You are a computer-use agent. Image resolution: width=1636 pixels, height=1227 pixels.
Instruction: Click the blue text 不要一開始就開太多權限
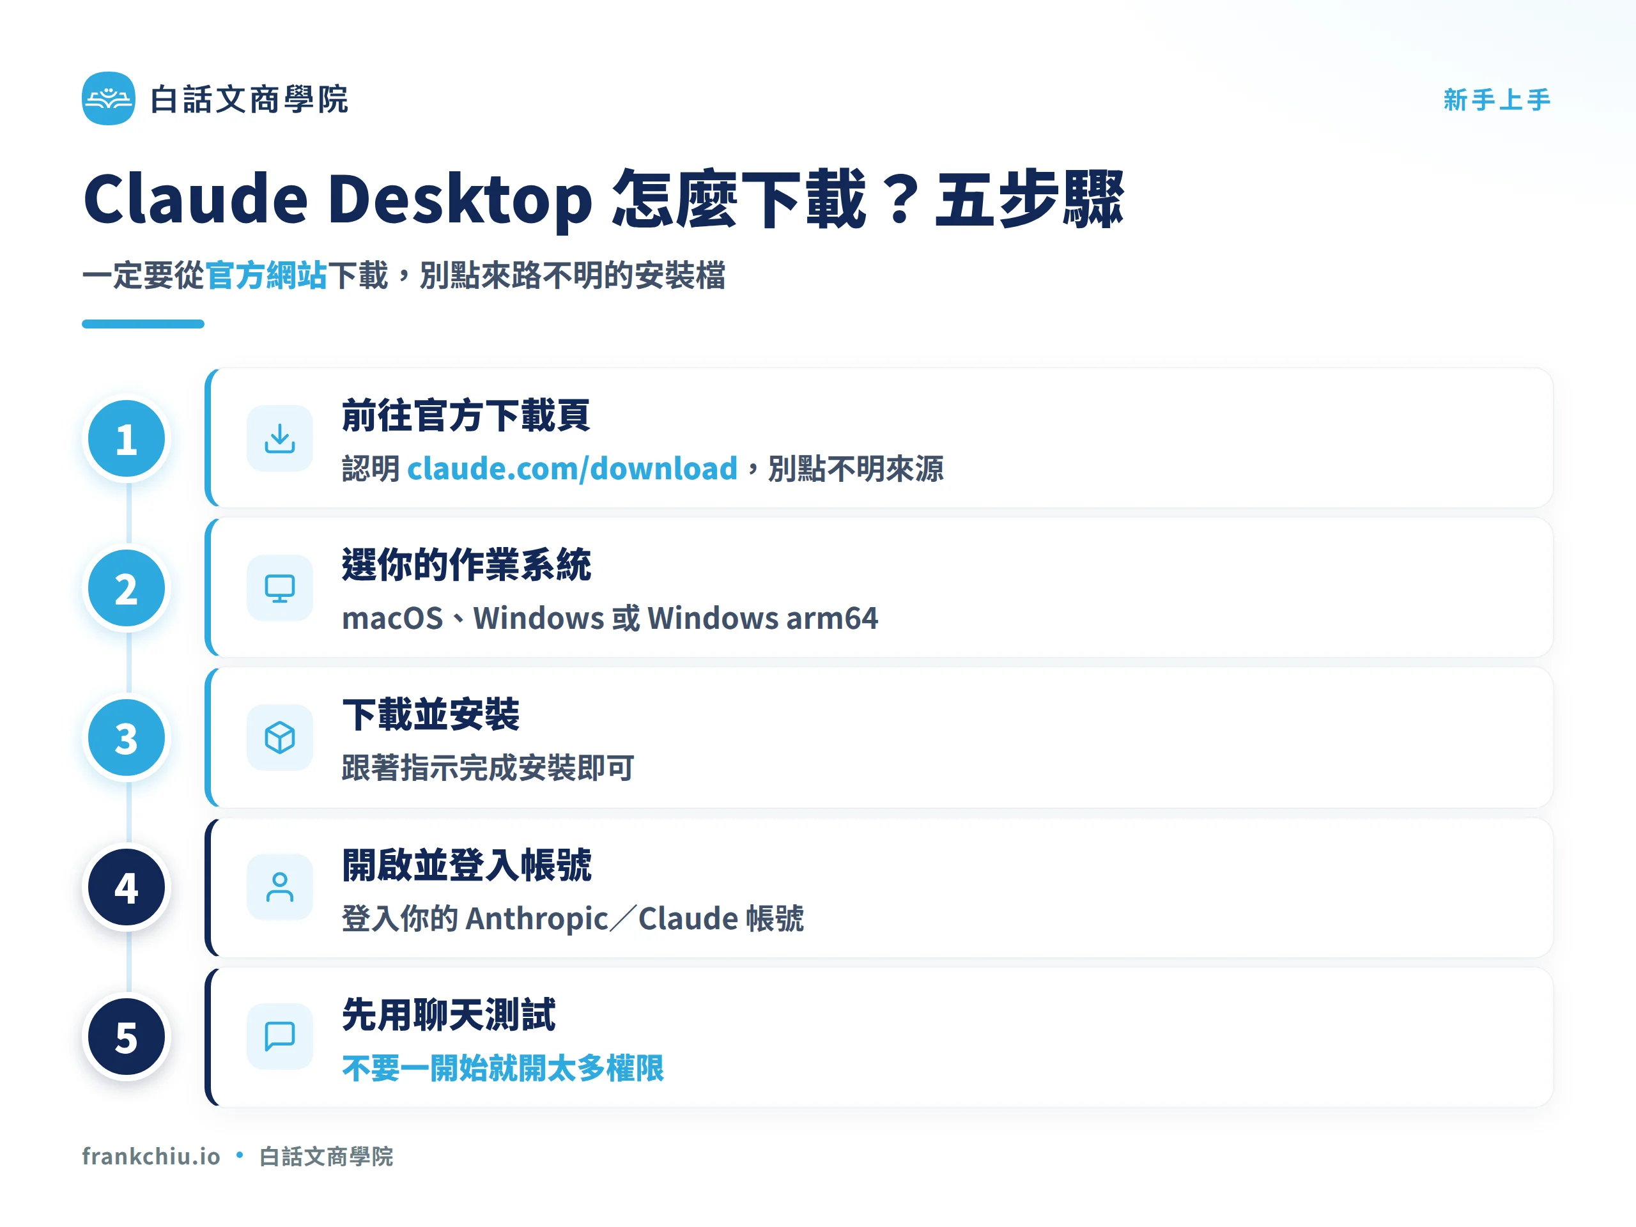click(503, 1068)
